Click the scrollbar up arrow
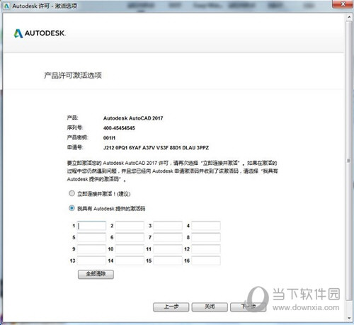Image resolution: width=354 pixels, height=325 pixels. [x=349, y=17]
